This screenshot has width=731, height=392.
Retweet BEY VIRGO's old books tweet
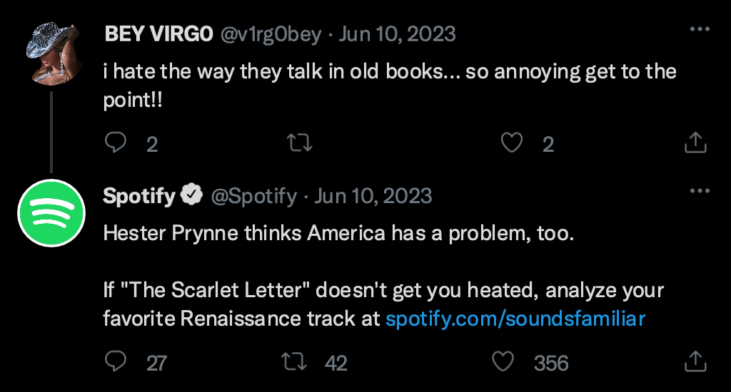[299, 143]
